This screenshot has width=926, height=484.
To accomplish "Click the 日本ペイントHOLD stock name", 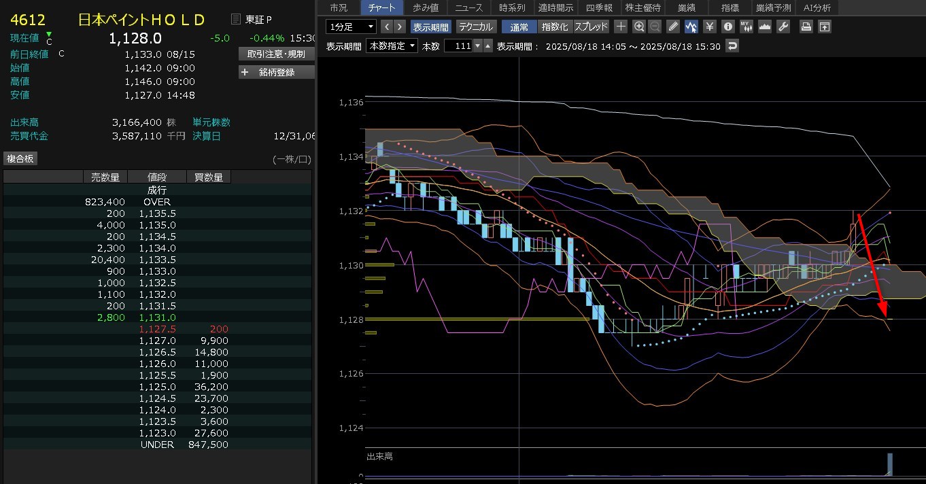I will (141, 19).
